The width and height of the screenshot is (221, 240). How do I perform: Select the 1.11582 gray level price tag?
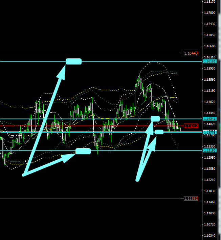point(191,198)
